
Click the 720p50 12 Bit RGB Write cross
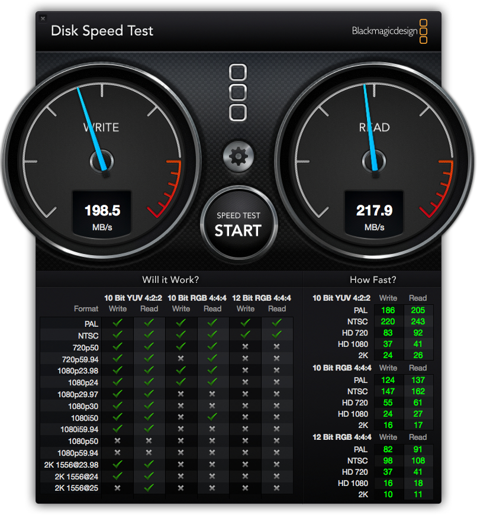(x=245, y=347)
